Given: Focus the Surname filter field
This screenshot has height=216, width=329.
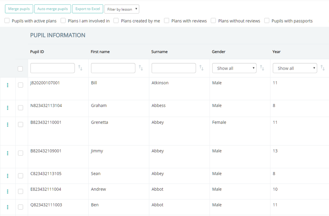Looking at the screenshot, I should pyautogui.click(x=174, y=68).
